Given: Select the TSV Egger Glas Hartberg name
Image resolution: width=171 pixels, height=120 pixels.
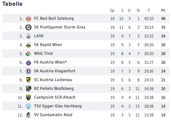Looking at the screenshot, I should [x=58, y=106].
